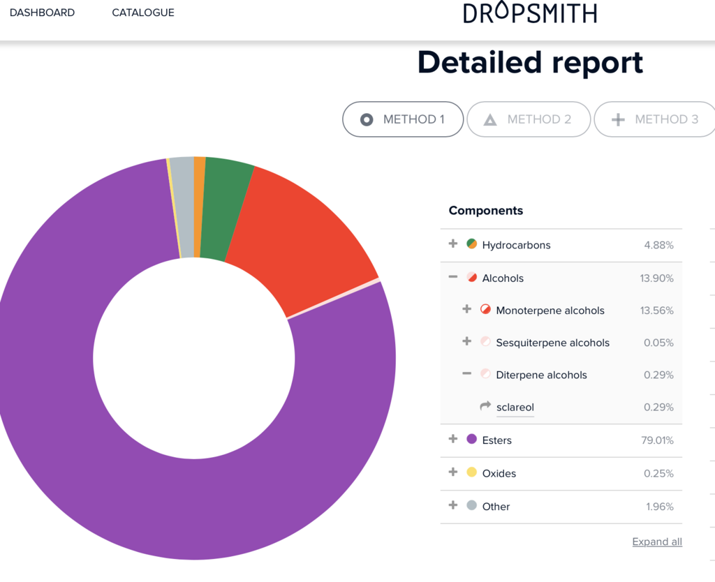This screenshot has height=582, width=715.
Task: Click the Sesquiterpene alcohols label
Action: click(x=553, y=343)
